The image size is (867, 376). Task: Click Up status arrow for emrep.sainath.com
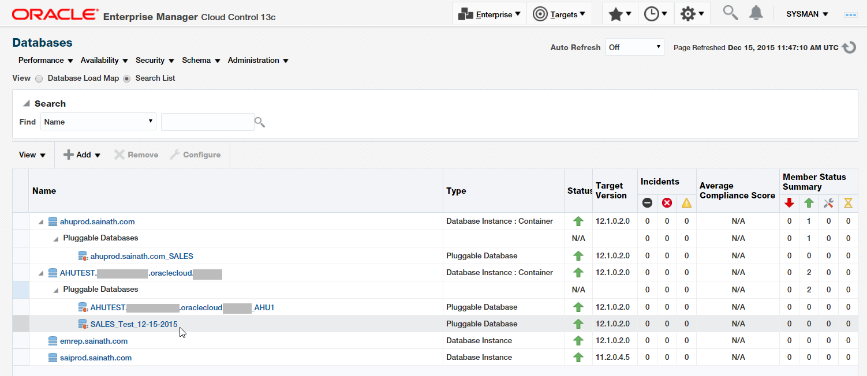point(578,341)
